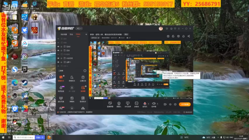The image size is (249, 140).
Task: Toggle visibility eye of 全屏 1 source
Action: (58, 62)
